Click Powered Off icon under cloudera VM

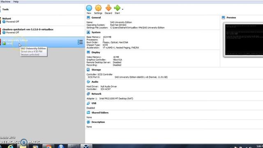point(4,32)
